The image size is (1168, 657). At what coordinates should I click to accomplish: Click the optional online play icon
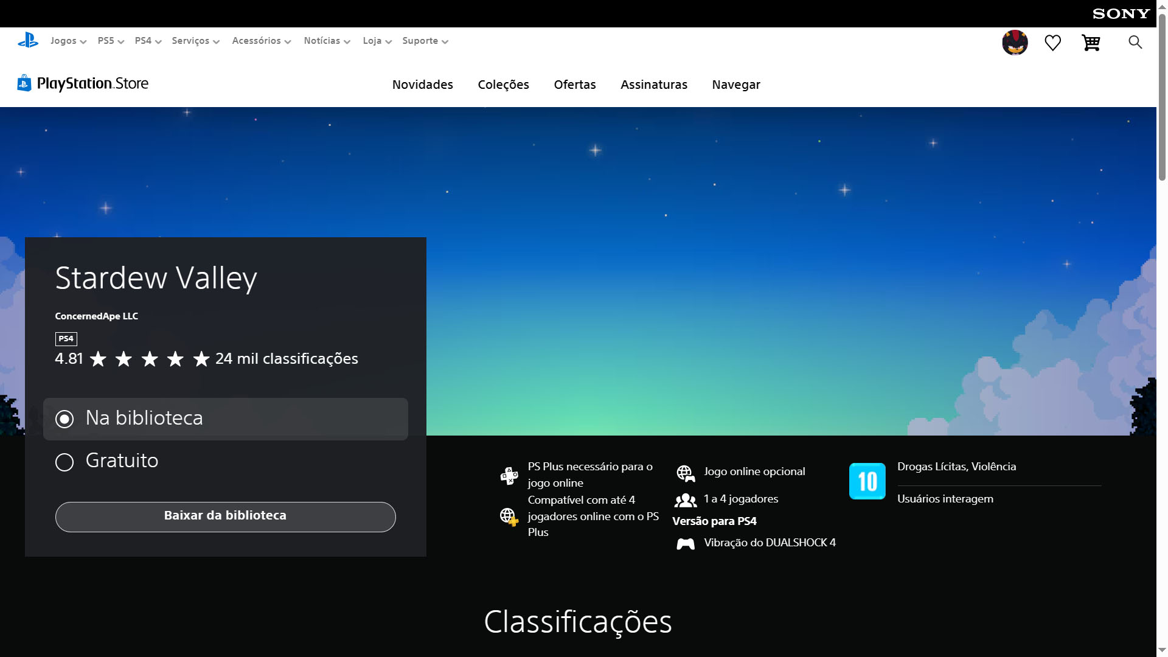pos(686,473)
